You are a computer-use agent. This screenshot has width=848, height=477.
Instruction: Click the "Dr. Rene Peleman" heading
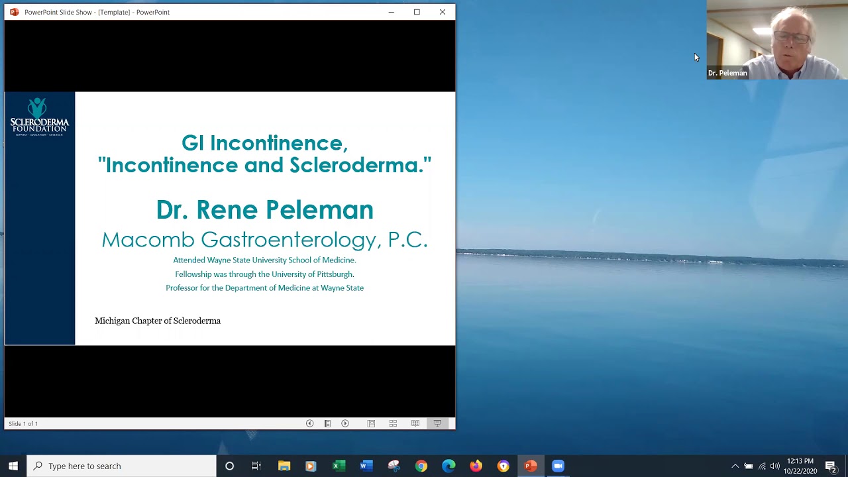(x=264, y=210)
